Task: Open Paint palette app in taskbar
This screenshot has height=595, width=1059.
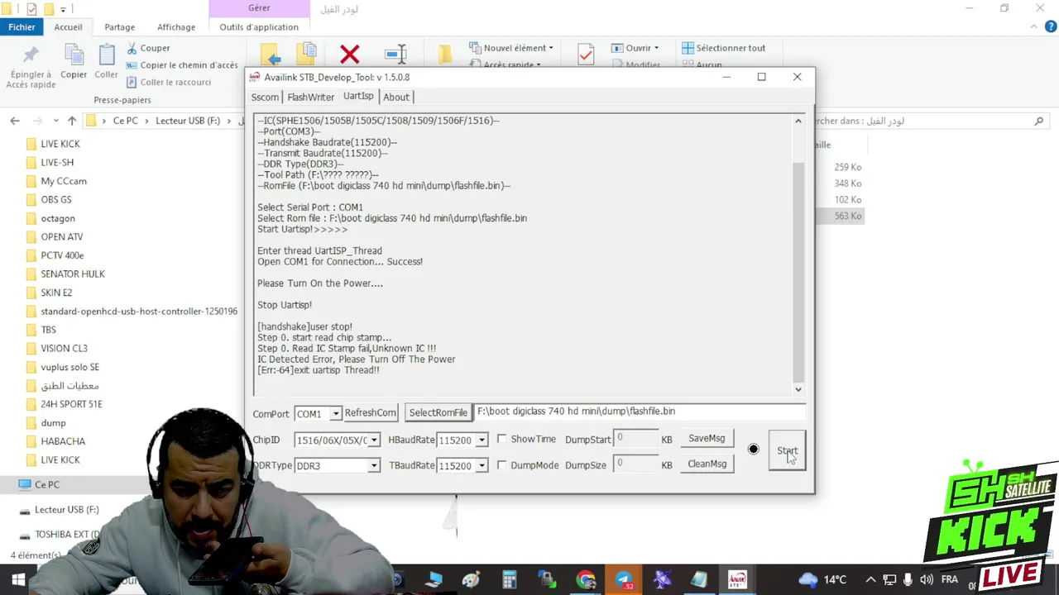Action: pos(472,580)
